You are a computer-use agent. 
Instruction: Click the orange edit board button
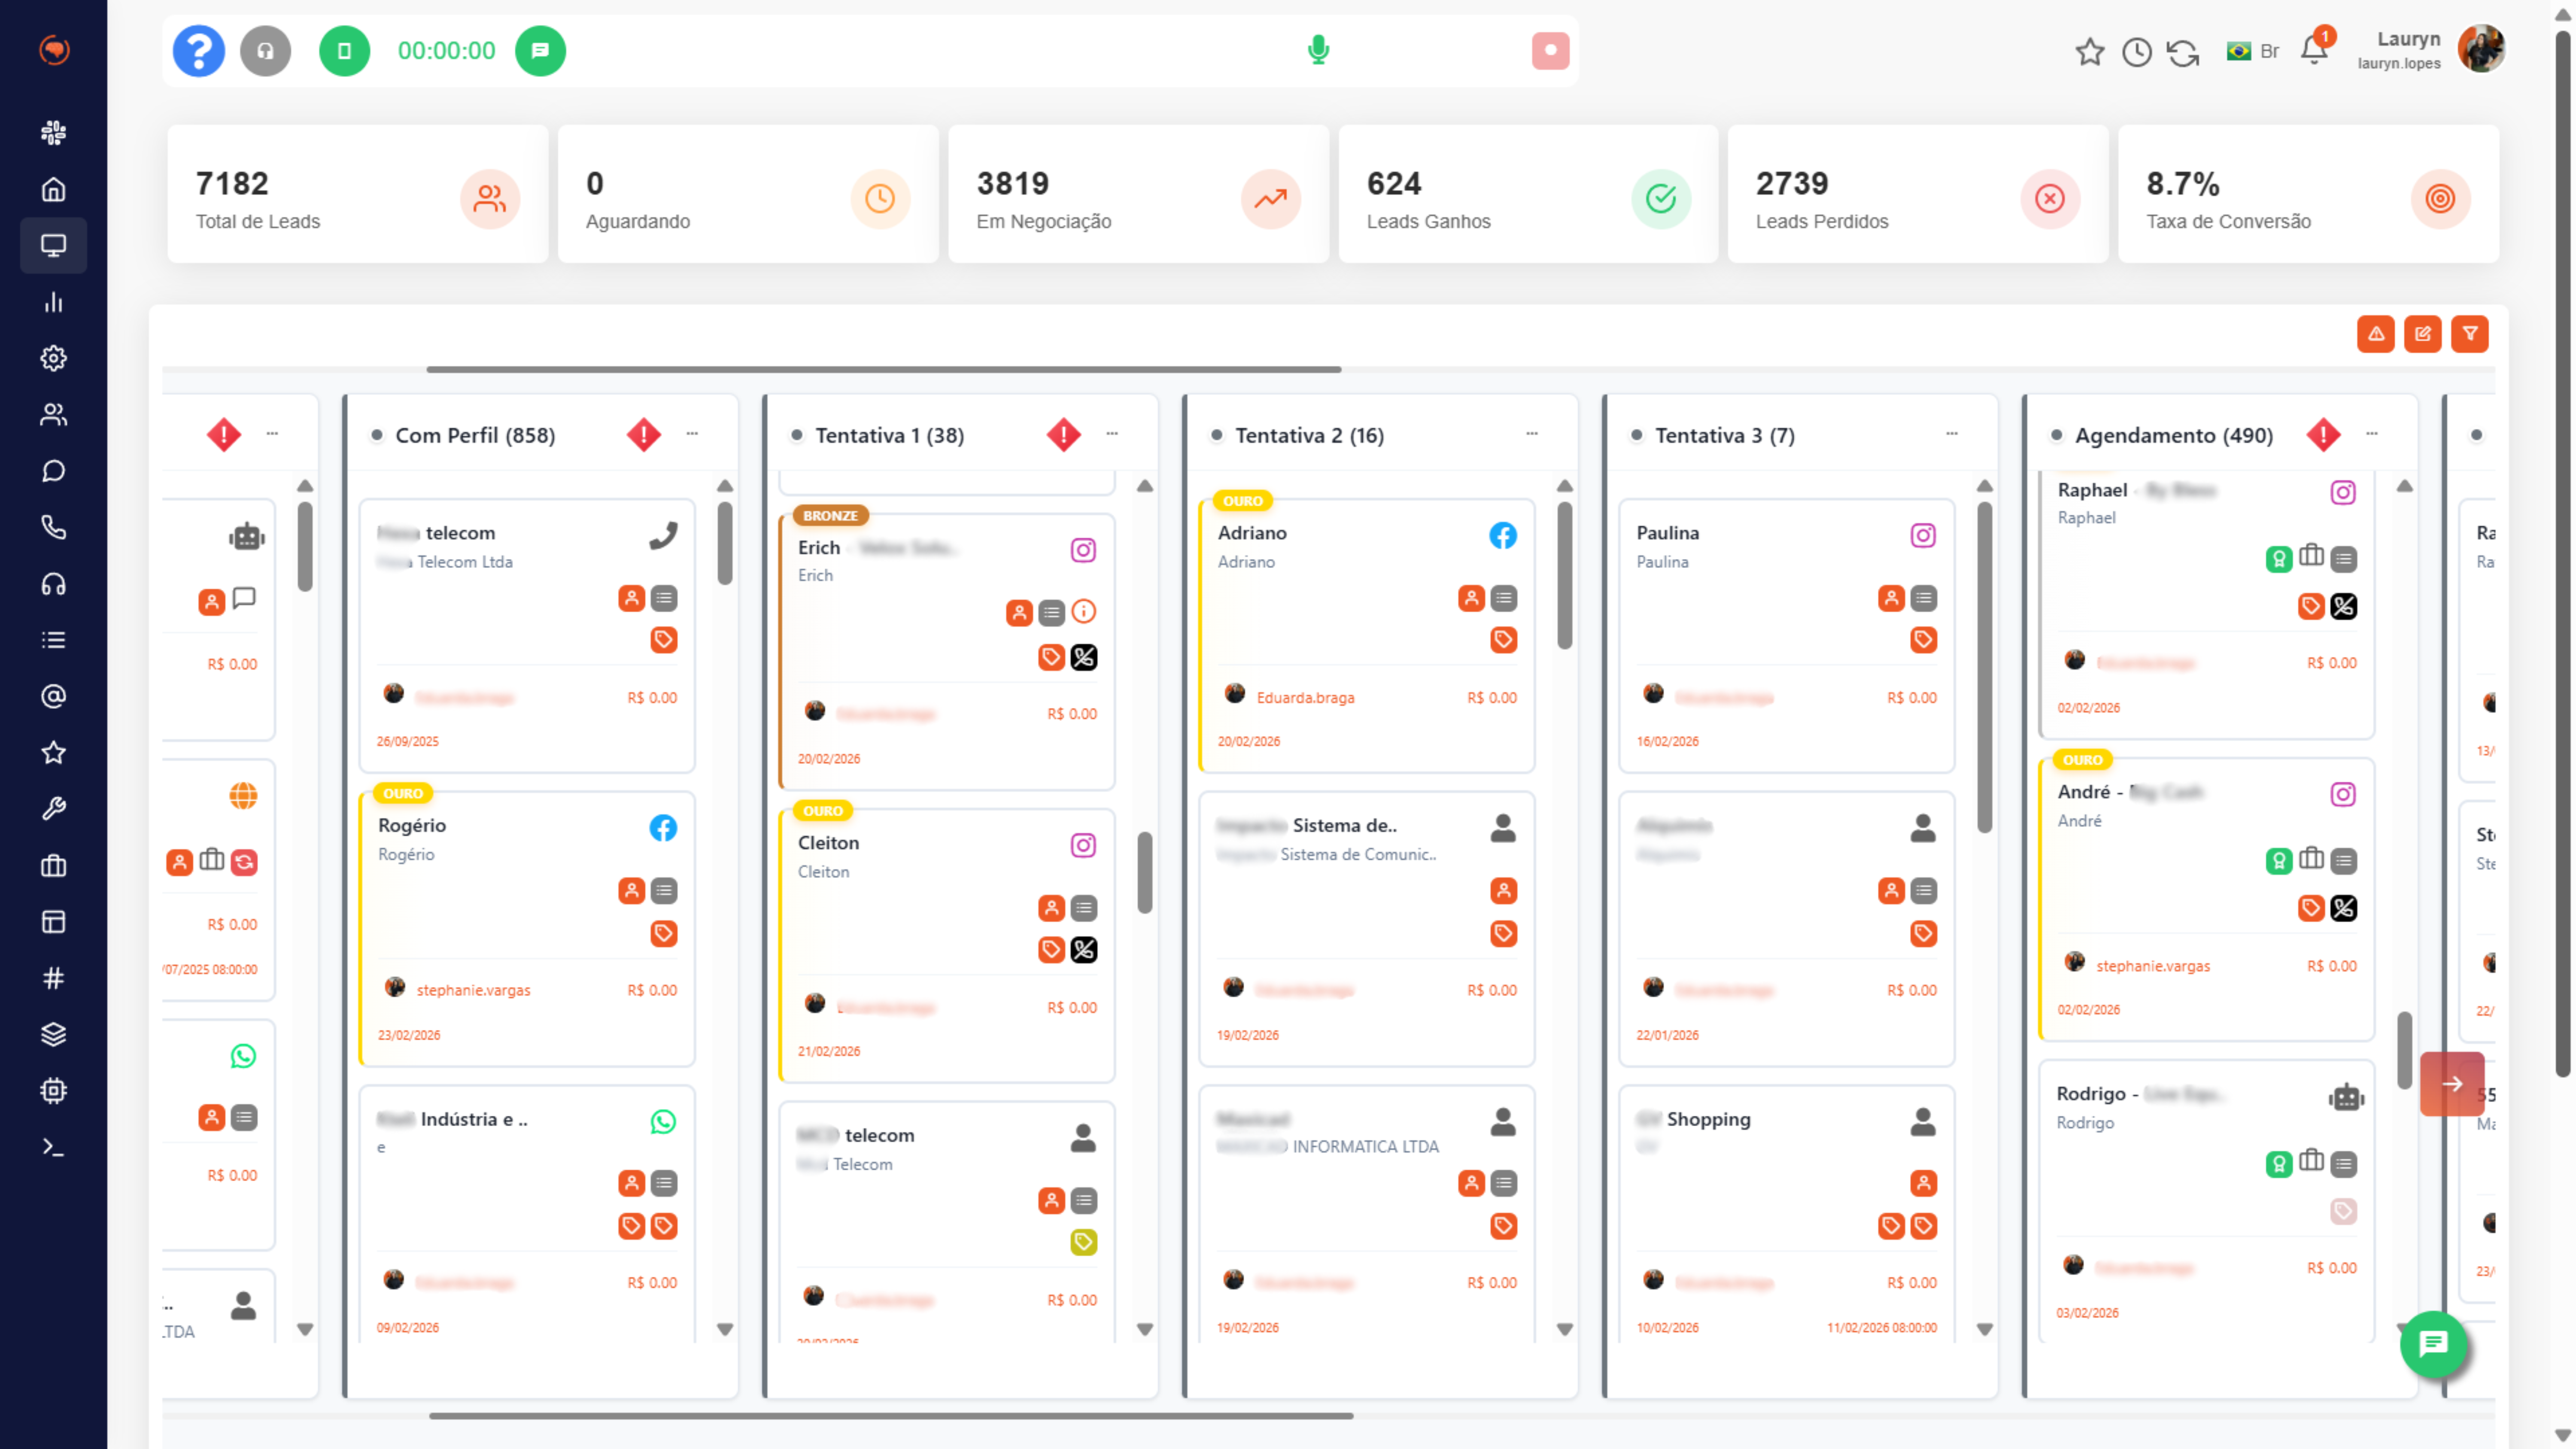2423,334
